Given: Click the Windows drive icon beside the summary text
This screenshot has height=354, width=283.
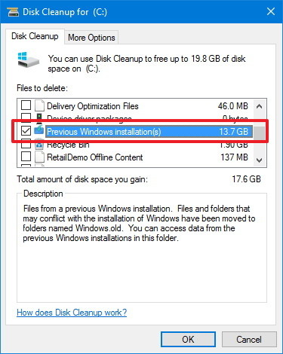Looking at the screenshot, I should pos(29,60).
